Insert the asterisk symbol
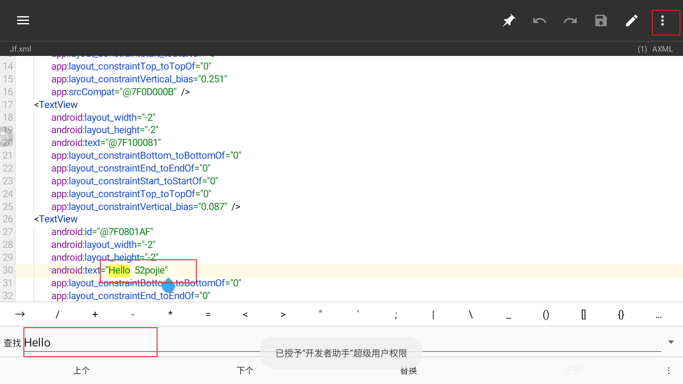The height and width of the screenshot is (384, 683). pos(170,314)
